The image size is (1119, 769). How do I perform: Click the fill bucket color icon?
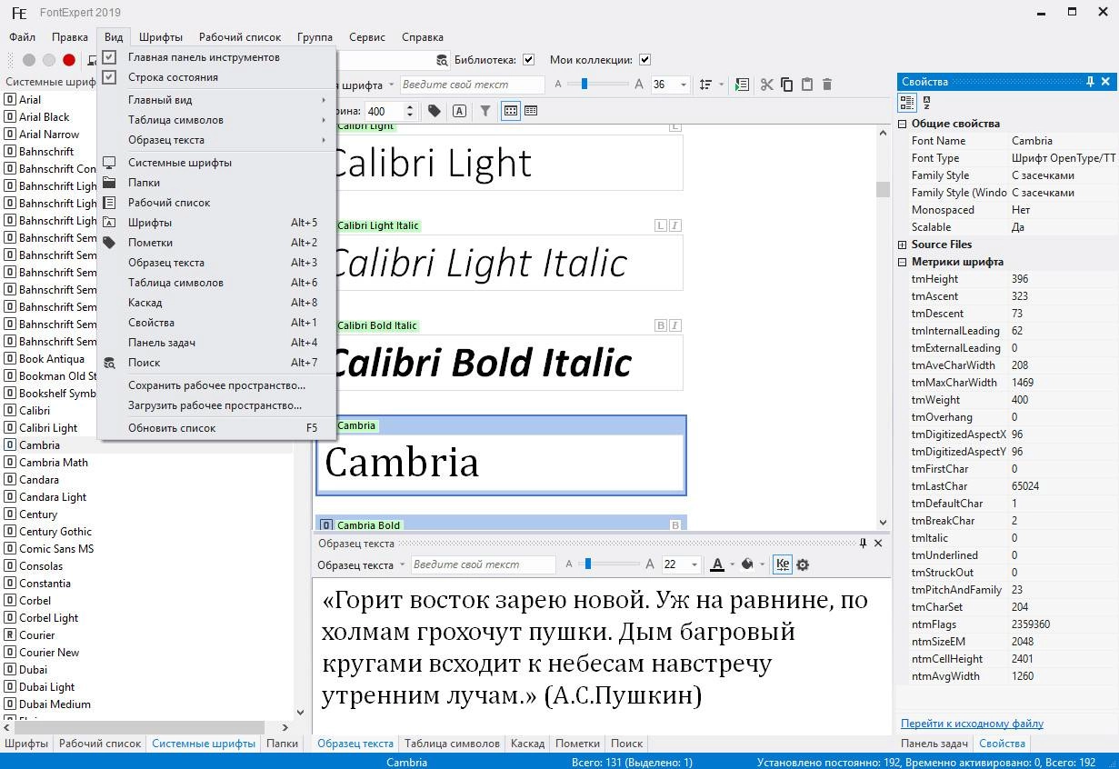click(747, 564)
